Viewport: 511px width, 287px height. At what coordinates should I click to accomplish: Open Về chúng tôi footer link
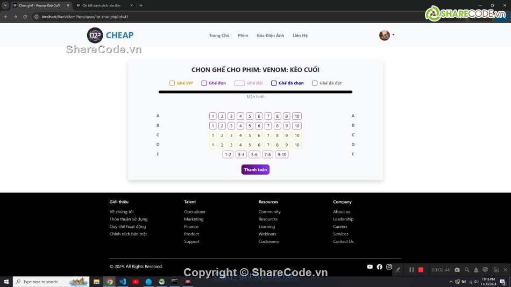coord(122,211)
